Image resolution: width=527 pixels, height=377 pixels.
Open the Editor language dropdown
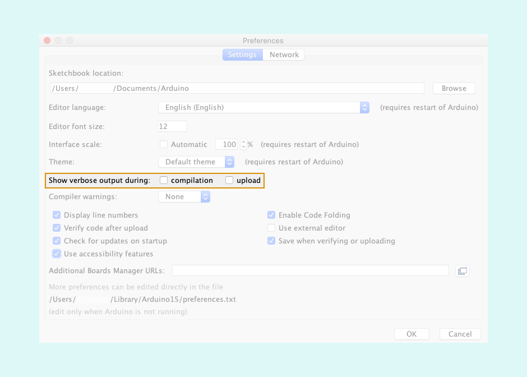(x=263, y=107)
